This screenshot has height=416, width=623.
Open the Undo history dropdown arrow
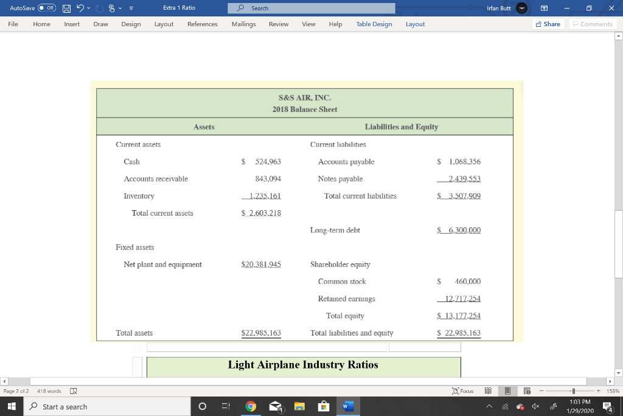(x=88, y=7)
